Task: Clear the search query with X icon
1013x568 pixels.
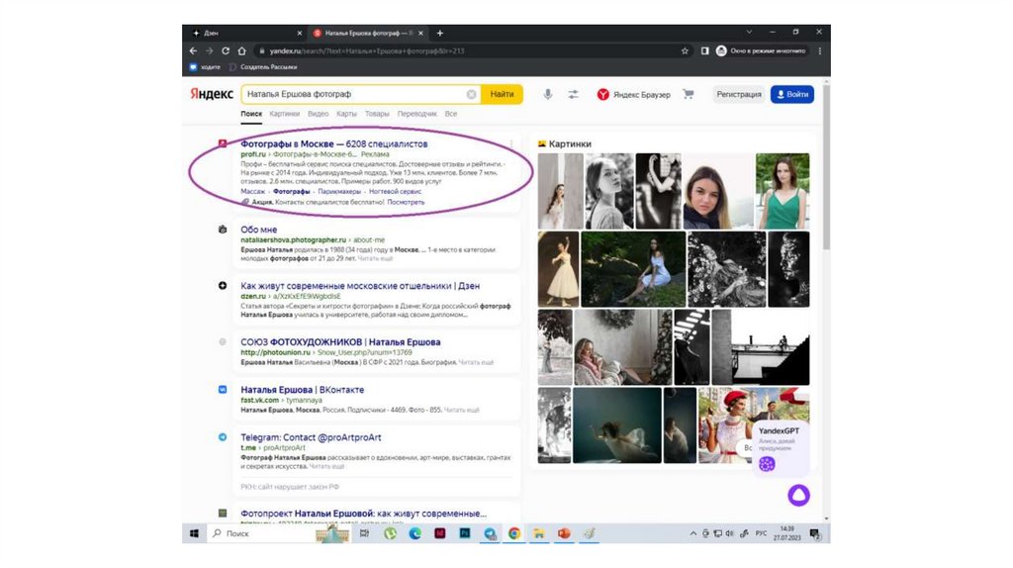Action: [x=472, y=94]
